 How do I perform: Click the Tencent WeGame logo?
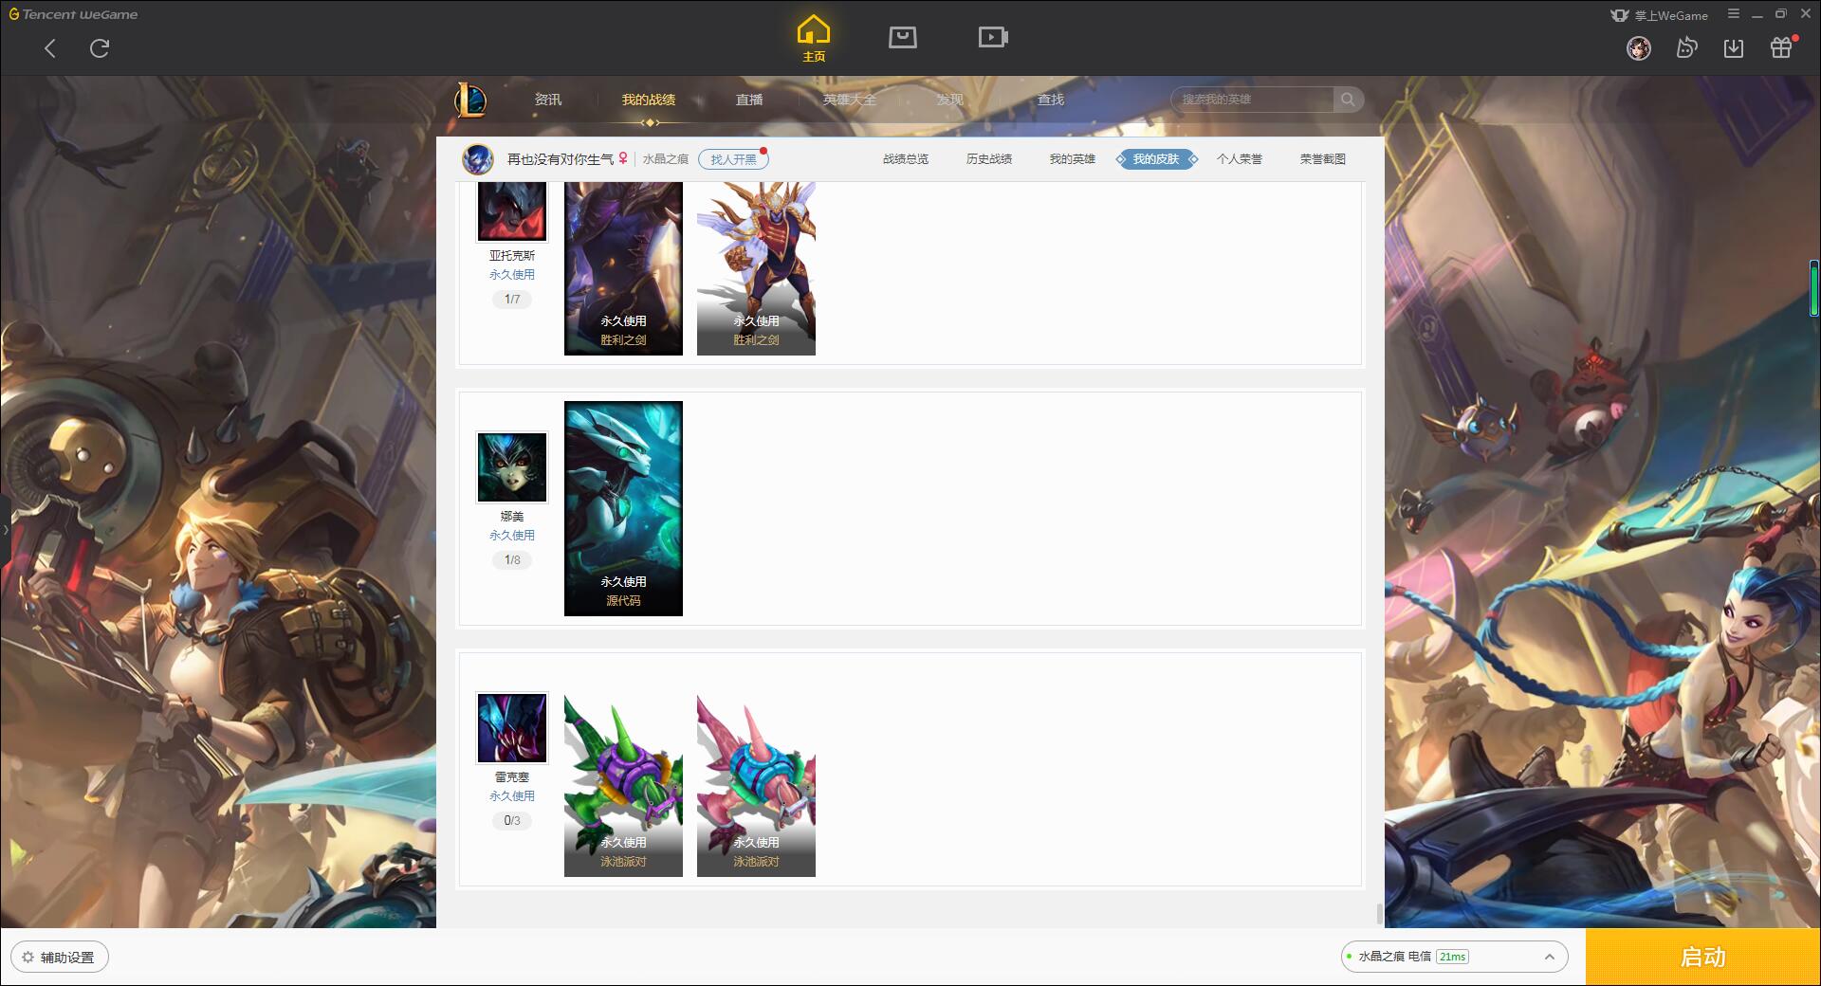click(73, 14)
